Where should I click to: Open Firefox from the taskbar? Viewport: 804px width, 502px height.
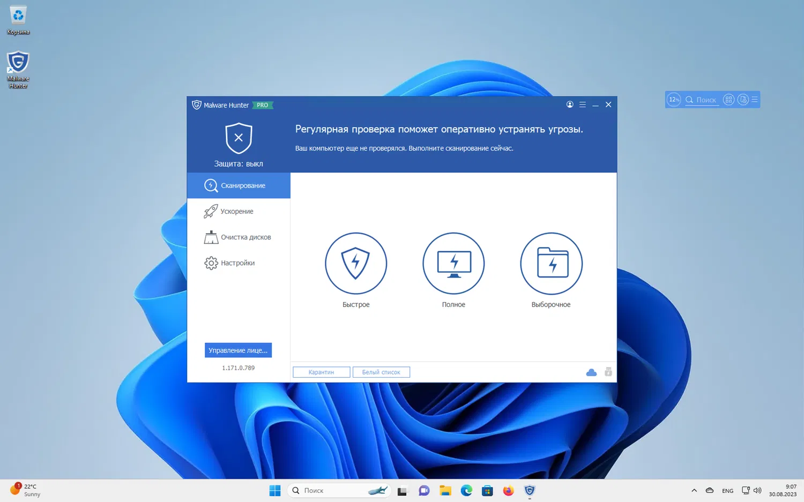pyautogui.click(x=508, y=490)
